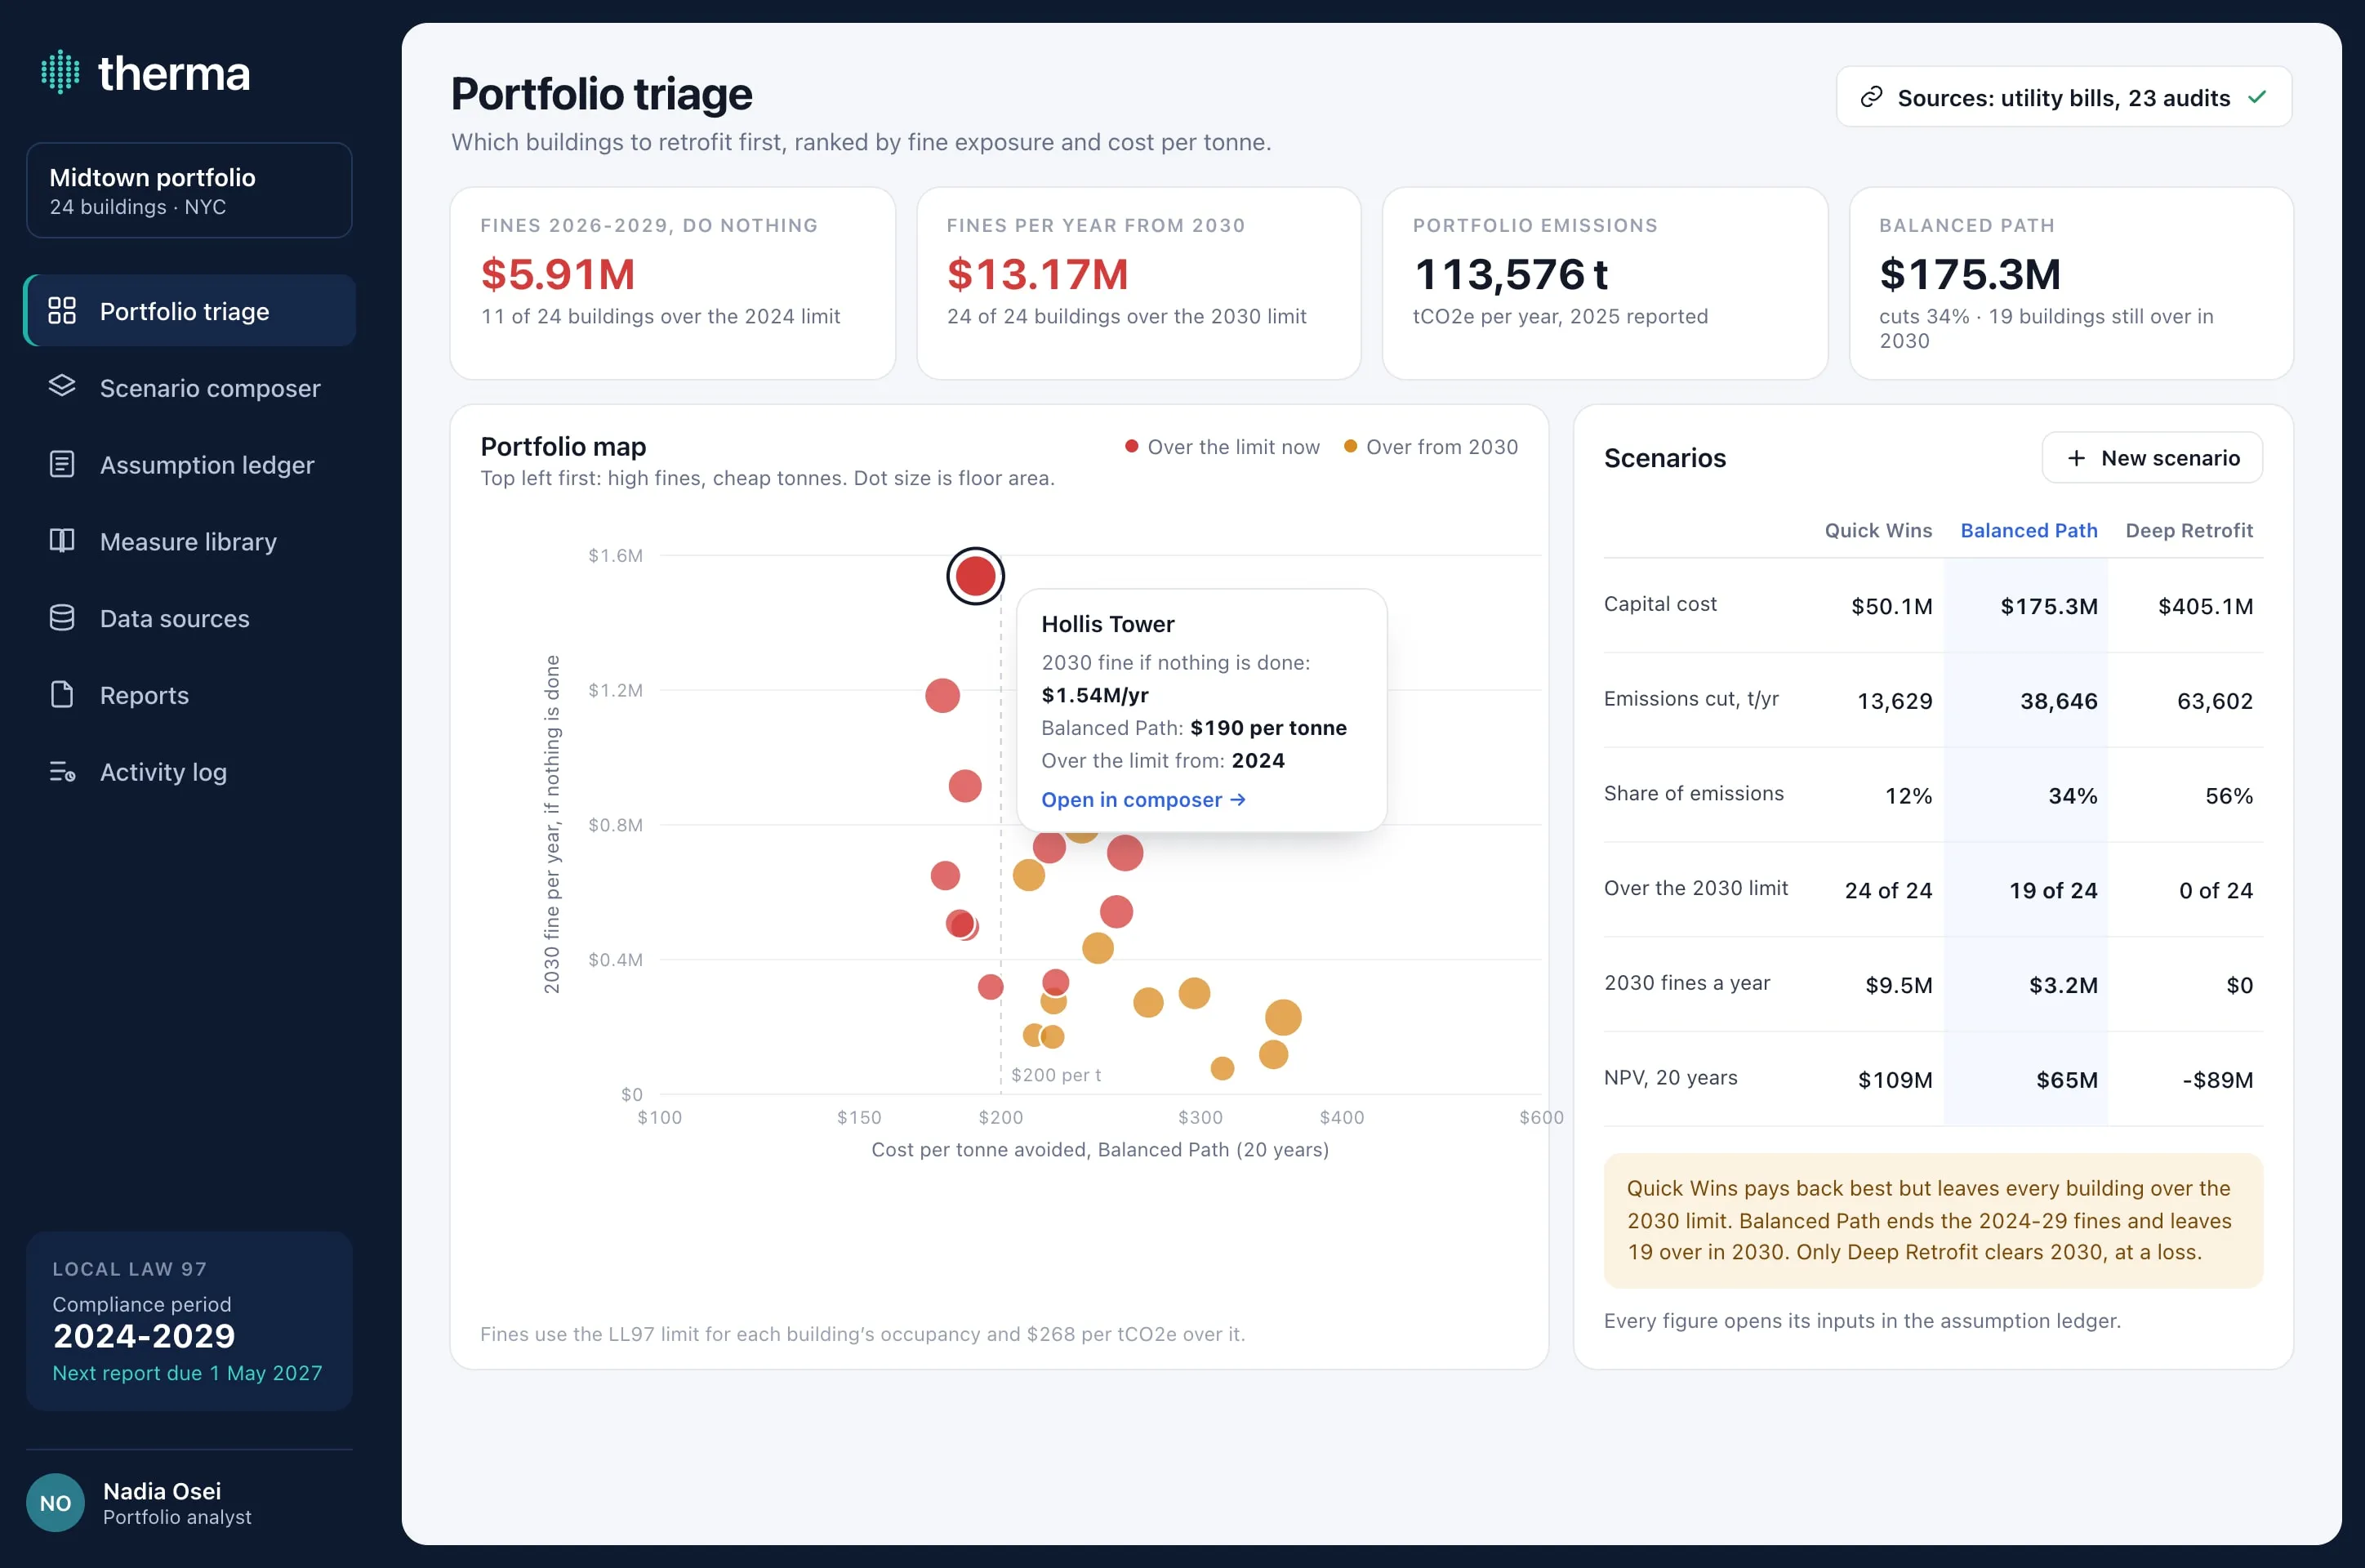
Task: Click Deep Retrofit 0 of 24 value
Action: click(x=2215, y=890)
